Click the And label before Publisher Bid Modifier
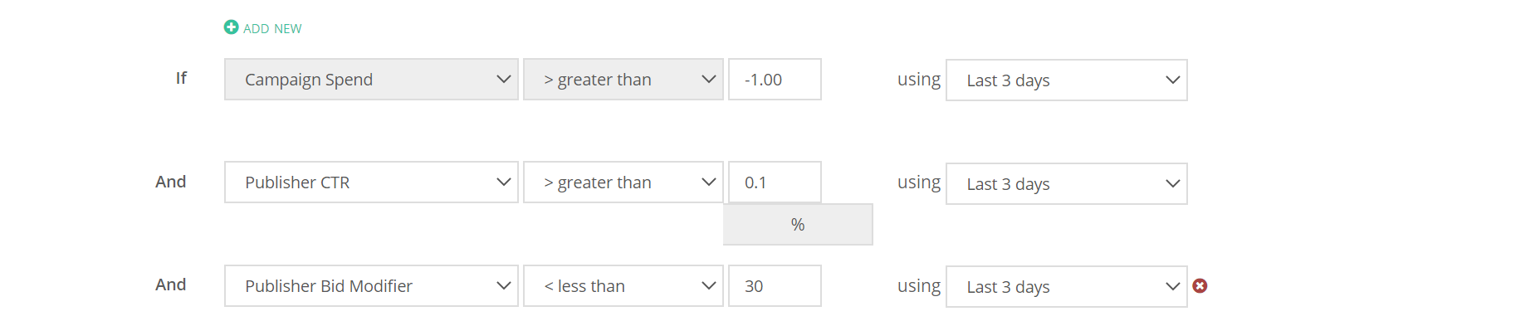Image resolution: width=1540 pixels, height=321 pixels. coord(171,285)
